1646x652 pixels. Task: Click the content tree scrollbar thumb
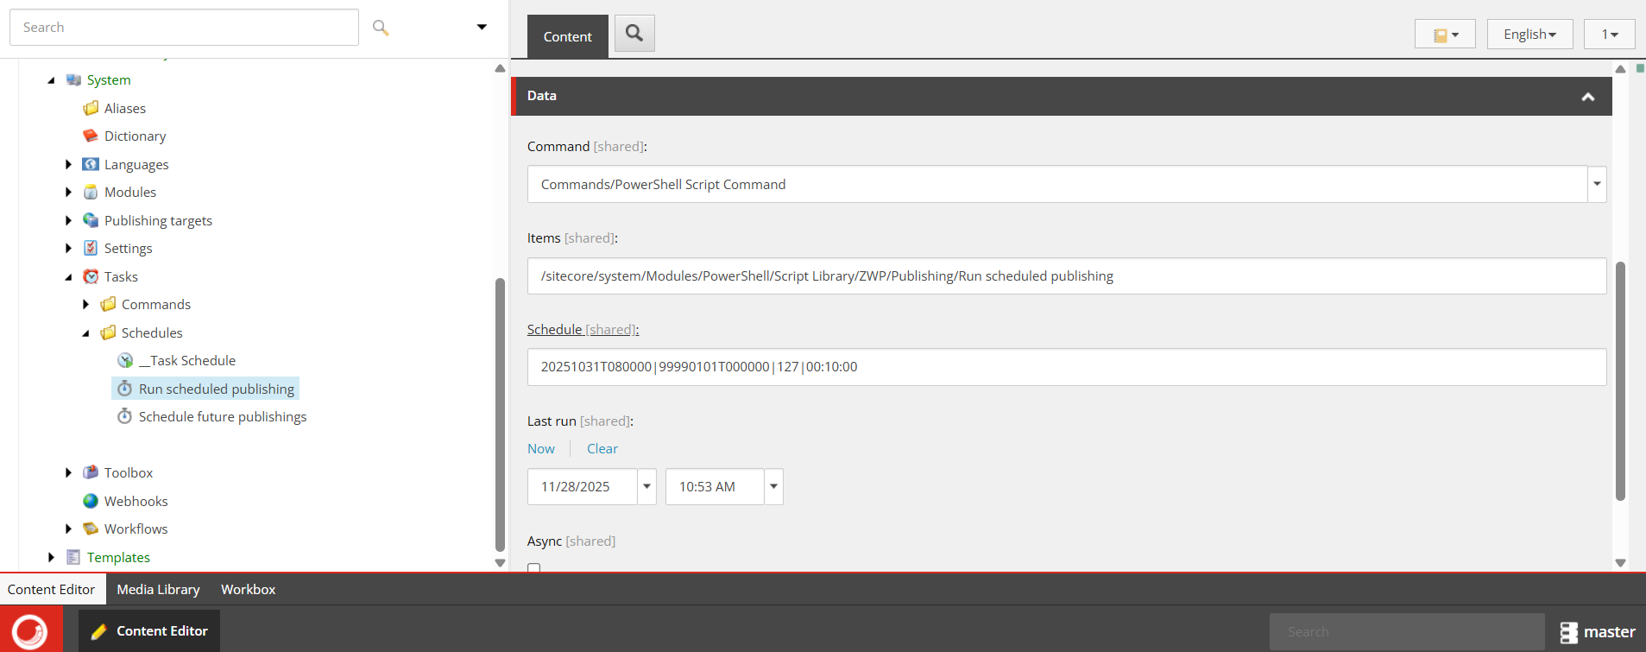pos(500,415)
